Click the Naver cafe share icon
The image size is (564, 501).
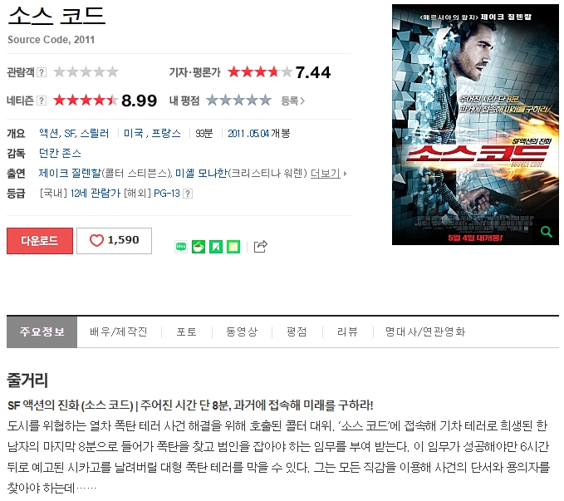coord(199,247)
